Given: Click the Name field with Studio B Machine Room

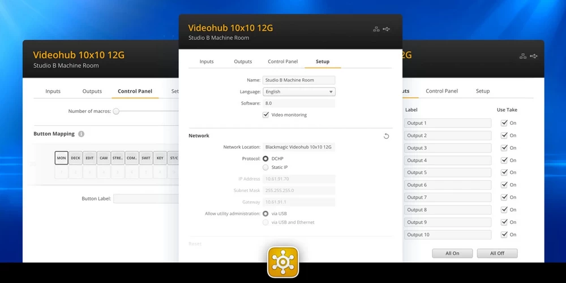Looking at the screenshot, I should point(299,80).
